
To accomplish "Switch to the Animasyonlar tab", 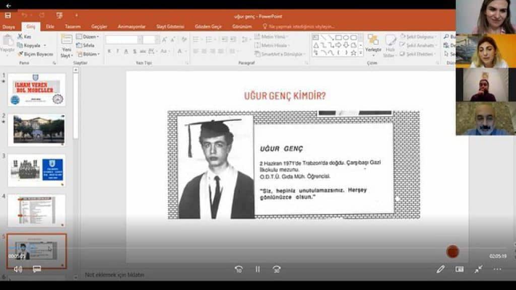I will click(x=132, y=27).
